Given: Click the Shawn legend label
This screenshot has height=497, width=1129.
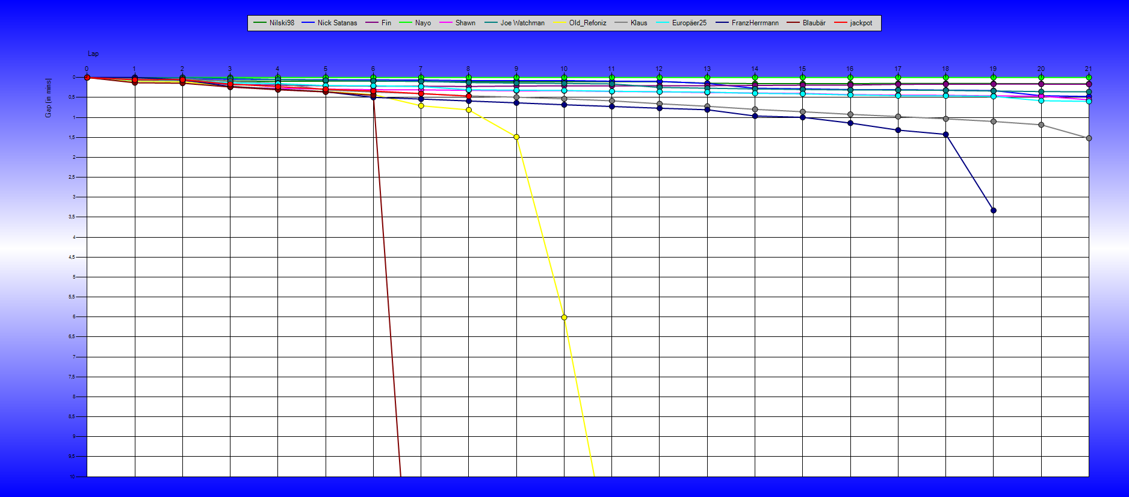Looking at the screenshot, I should (465, 23).
